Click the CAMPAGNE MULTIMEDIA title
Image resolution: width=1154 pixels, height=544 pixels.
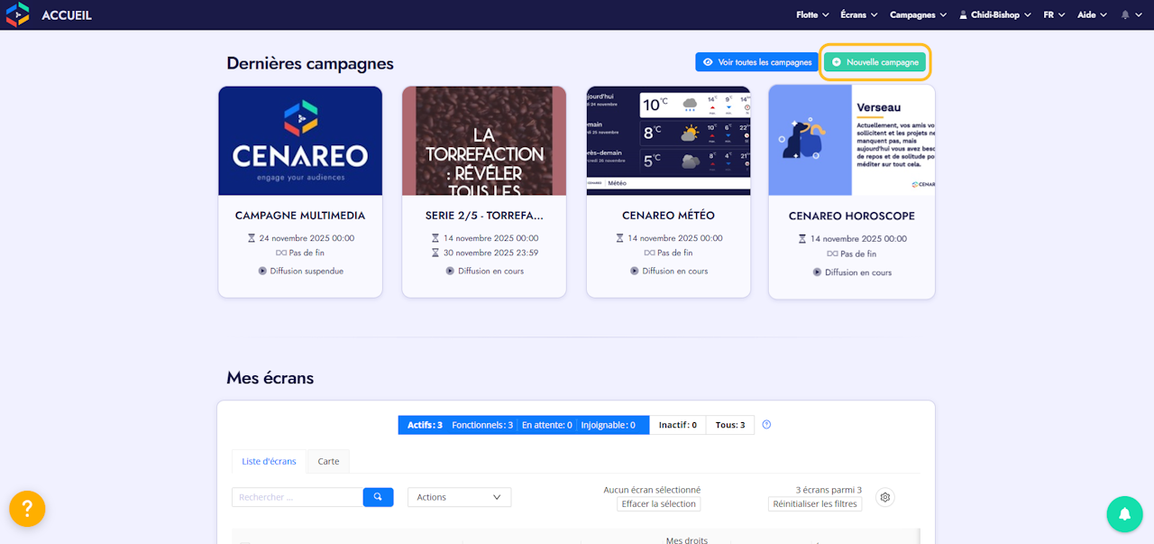(300, 216)
